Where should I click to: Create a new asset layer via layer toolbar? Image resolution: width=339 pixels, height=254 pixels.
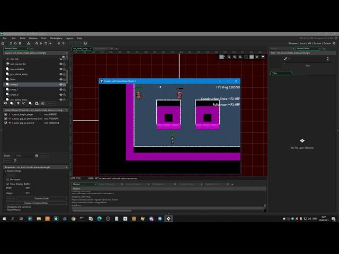(x=30, y=104)
